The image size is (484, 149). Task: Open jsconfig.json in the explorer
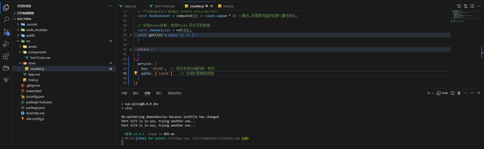click(64, 97)
